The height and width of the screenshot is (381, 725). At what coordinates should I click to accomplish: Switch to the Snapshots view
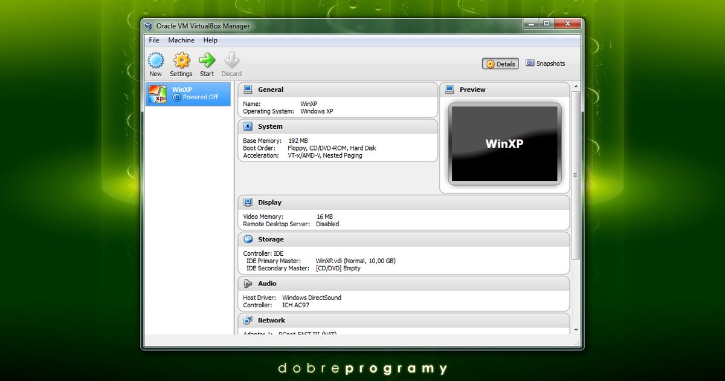[x=546, y=63]
